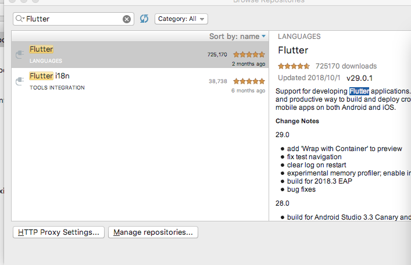The width and height of the screenshot is (411, 265).
Task: Select the Flutter plugin row
Action: [140, 55]
